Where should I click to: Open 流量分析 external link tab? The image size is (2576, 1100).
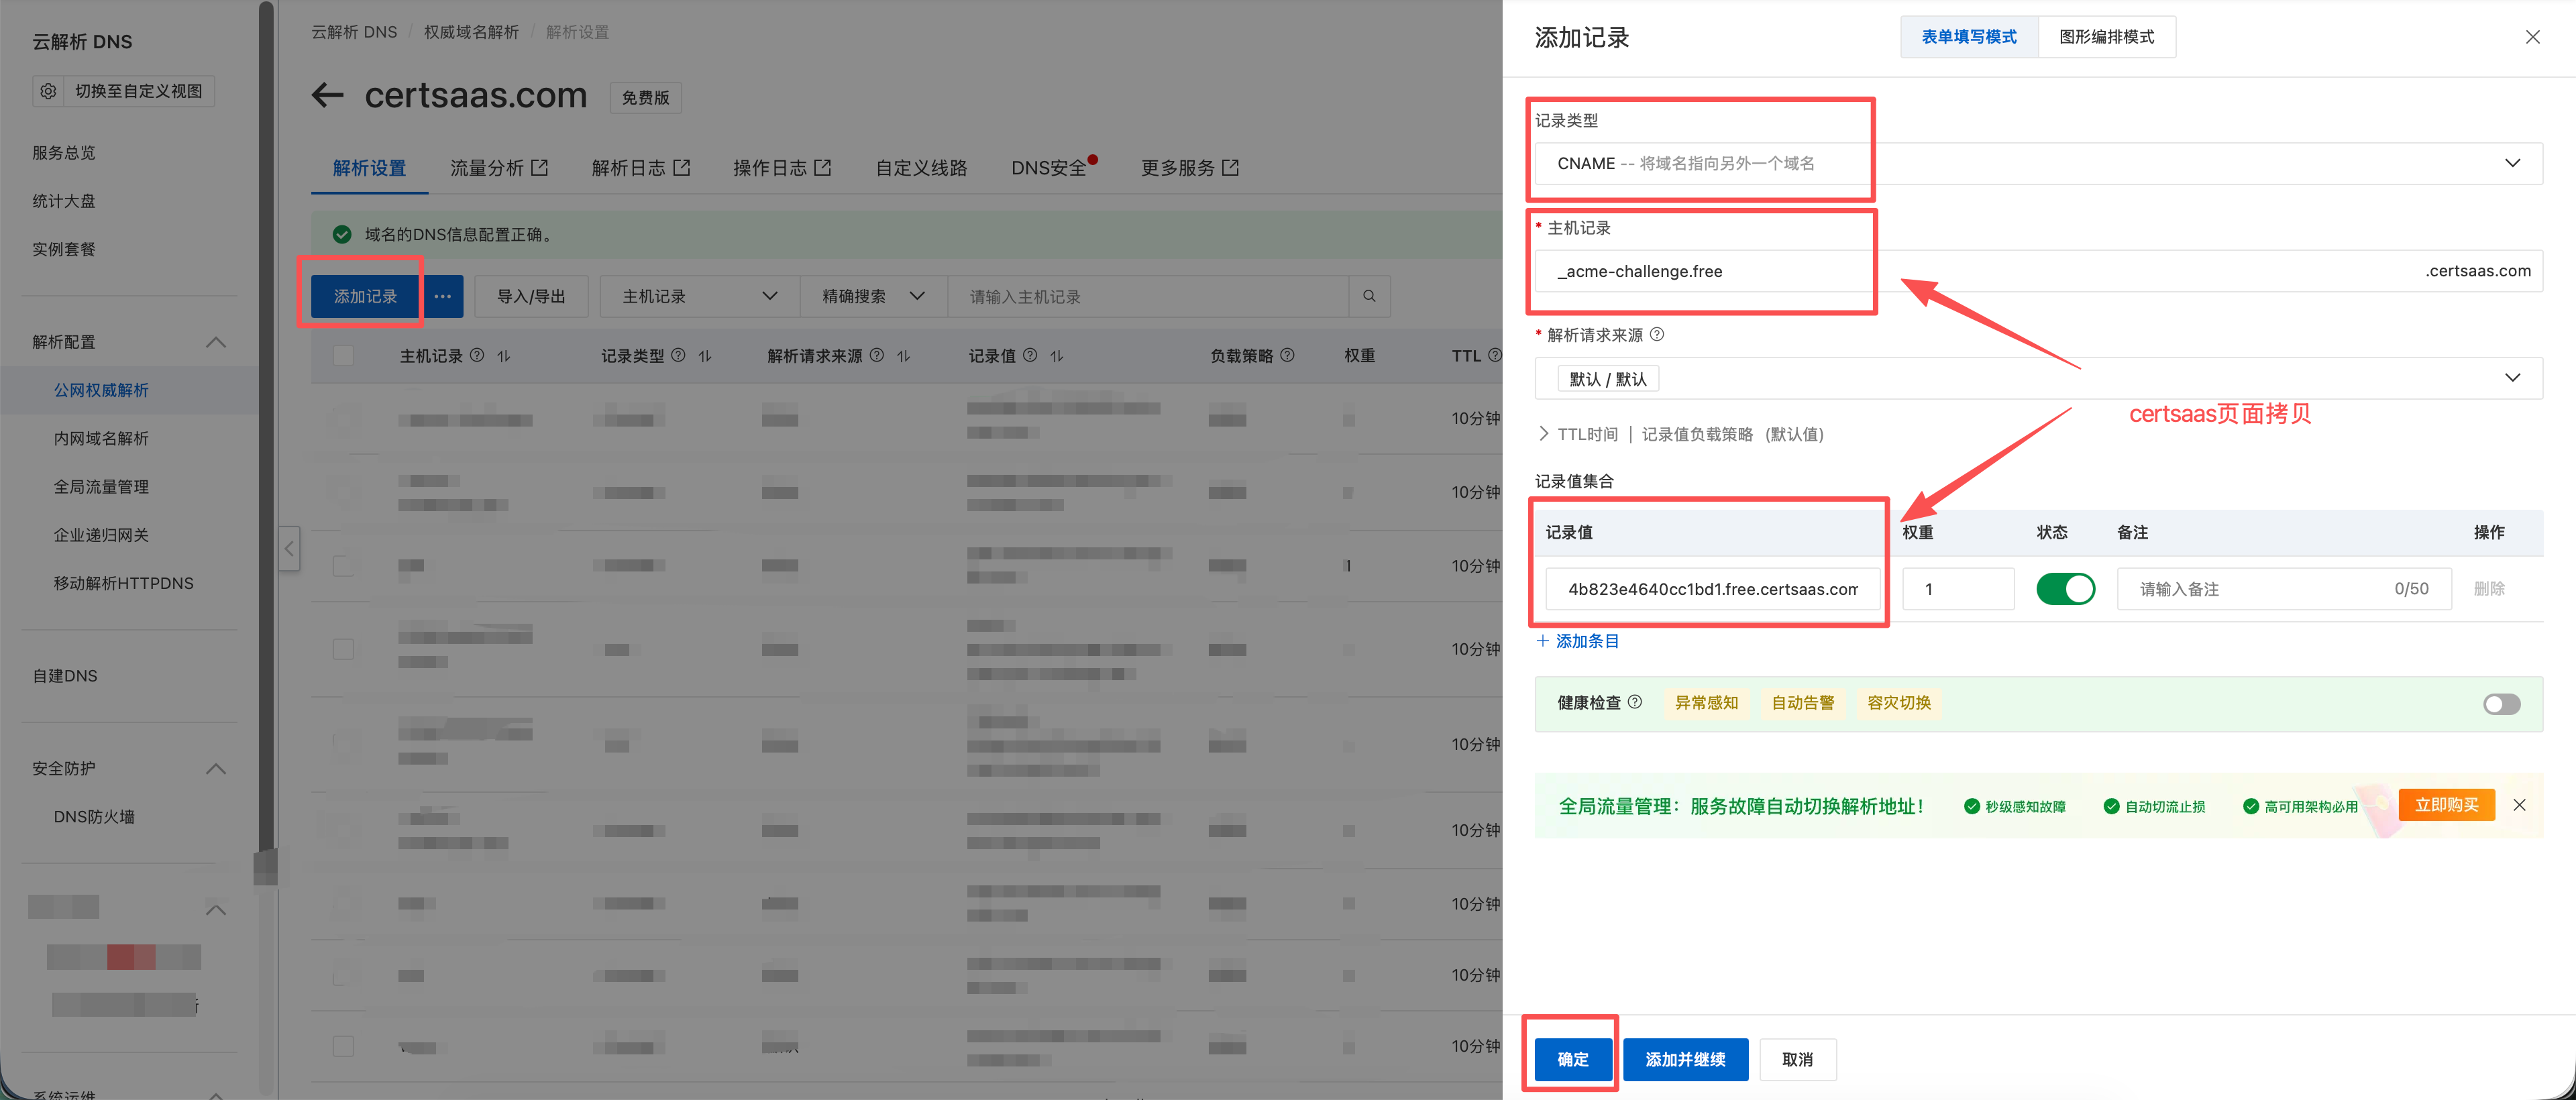tap(499, 168)
